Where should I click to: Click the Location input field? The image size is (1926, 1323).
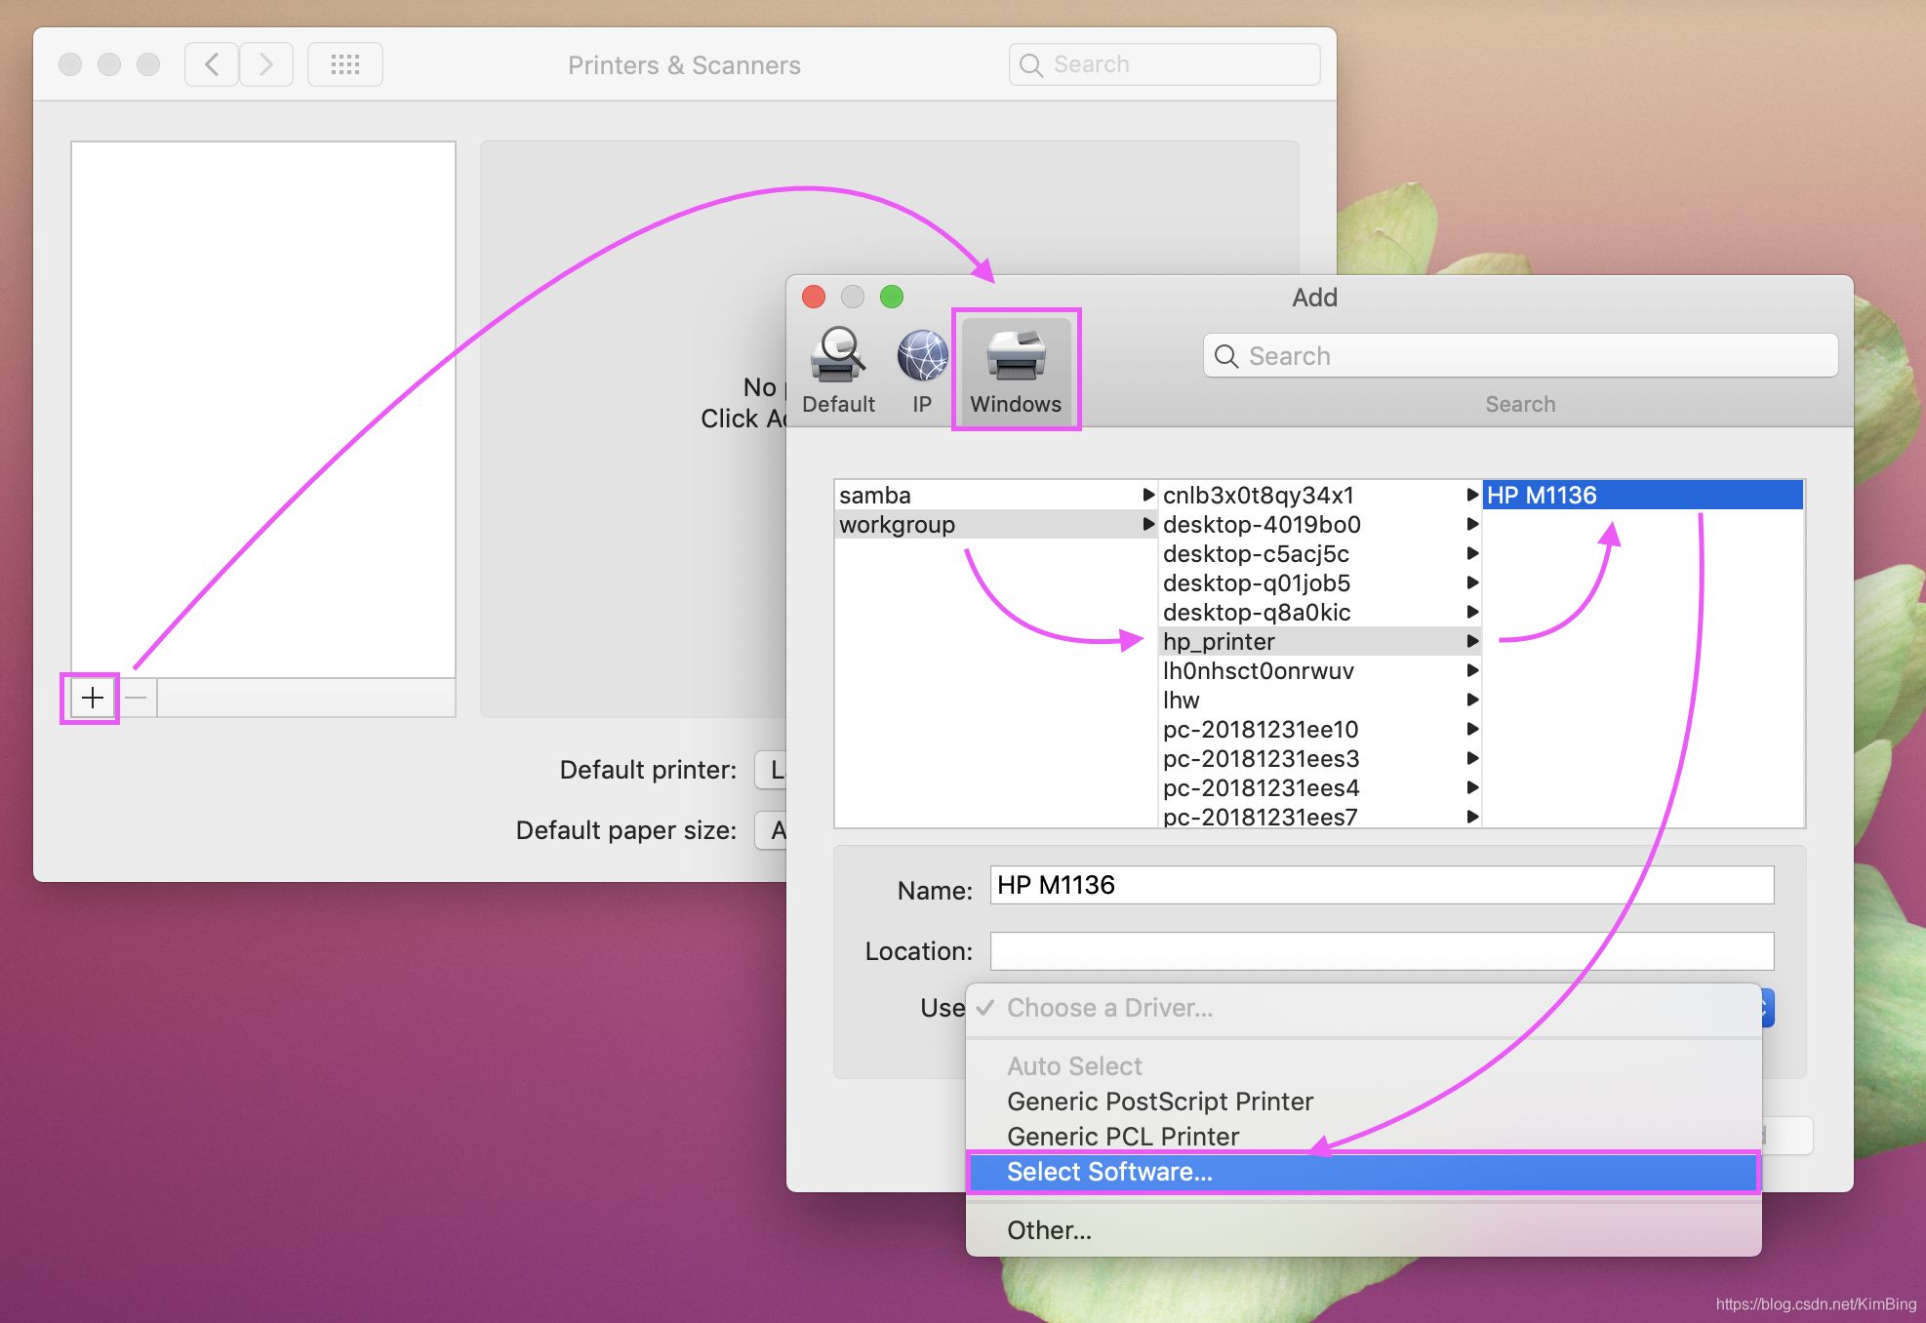[x=1381, y=951]
